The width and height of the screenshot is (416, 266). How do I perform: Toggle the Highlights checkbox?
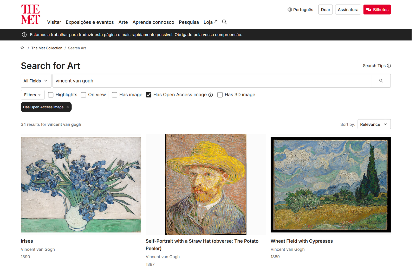click(x=51, y=95)
